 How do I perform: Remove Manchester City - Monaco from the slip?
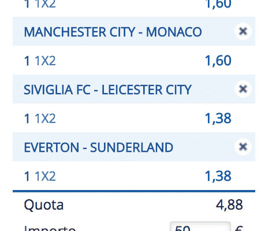pyautogui.click(x=243, y=31)
